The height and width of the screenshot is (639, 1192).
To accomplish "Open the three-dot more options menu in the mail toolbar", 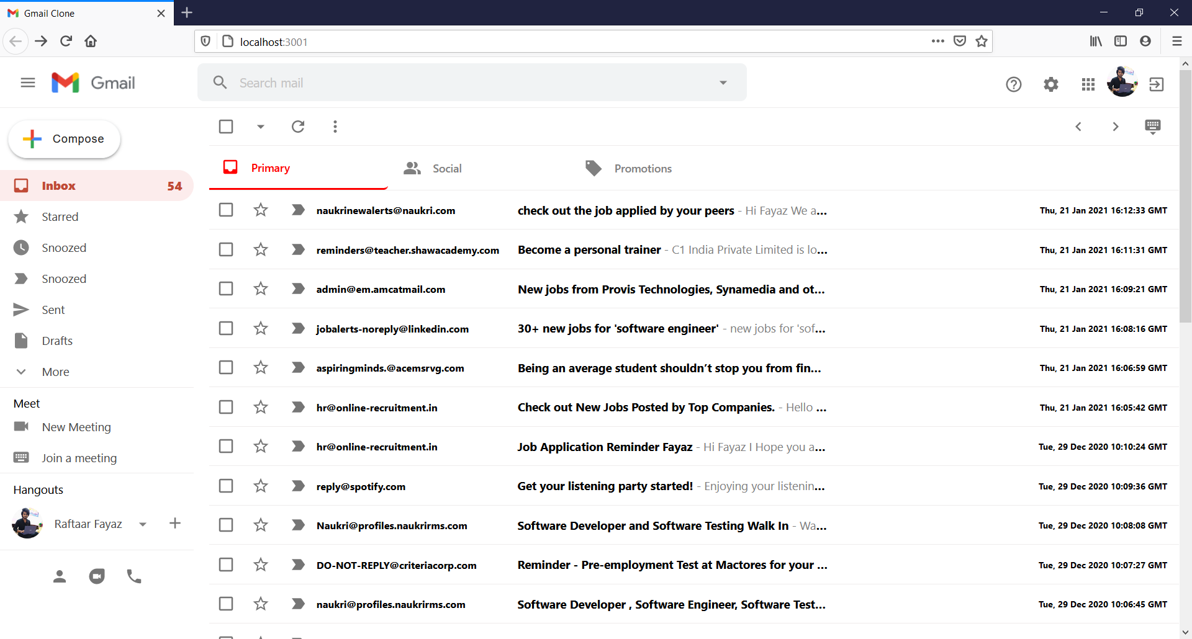I will click(x=335, y=127).
